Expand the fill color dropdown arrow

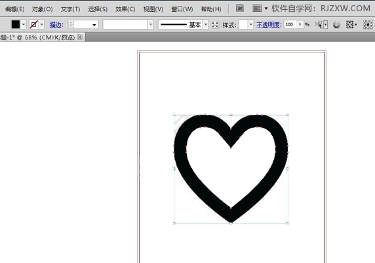click(x=24, y=24)
